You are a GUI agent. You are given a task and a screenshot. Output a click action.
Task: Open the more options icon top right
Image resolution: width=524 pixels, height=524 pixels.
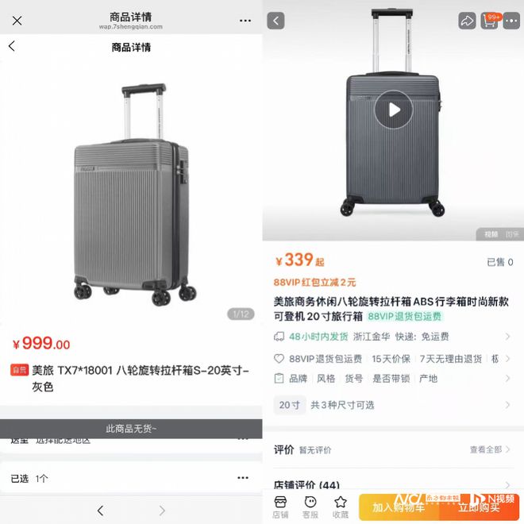pyautogui.click(x=511, y=21)
